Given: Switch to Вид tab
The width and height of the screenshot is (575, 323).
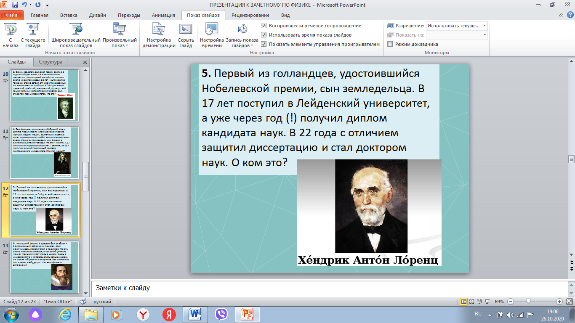Looking at the screenshot, I should coord(285,15).
